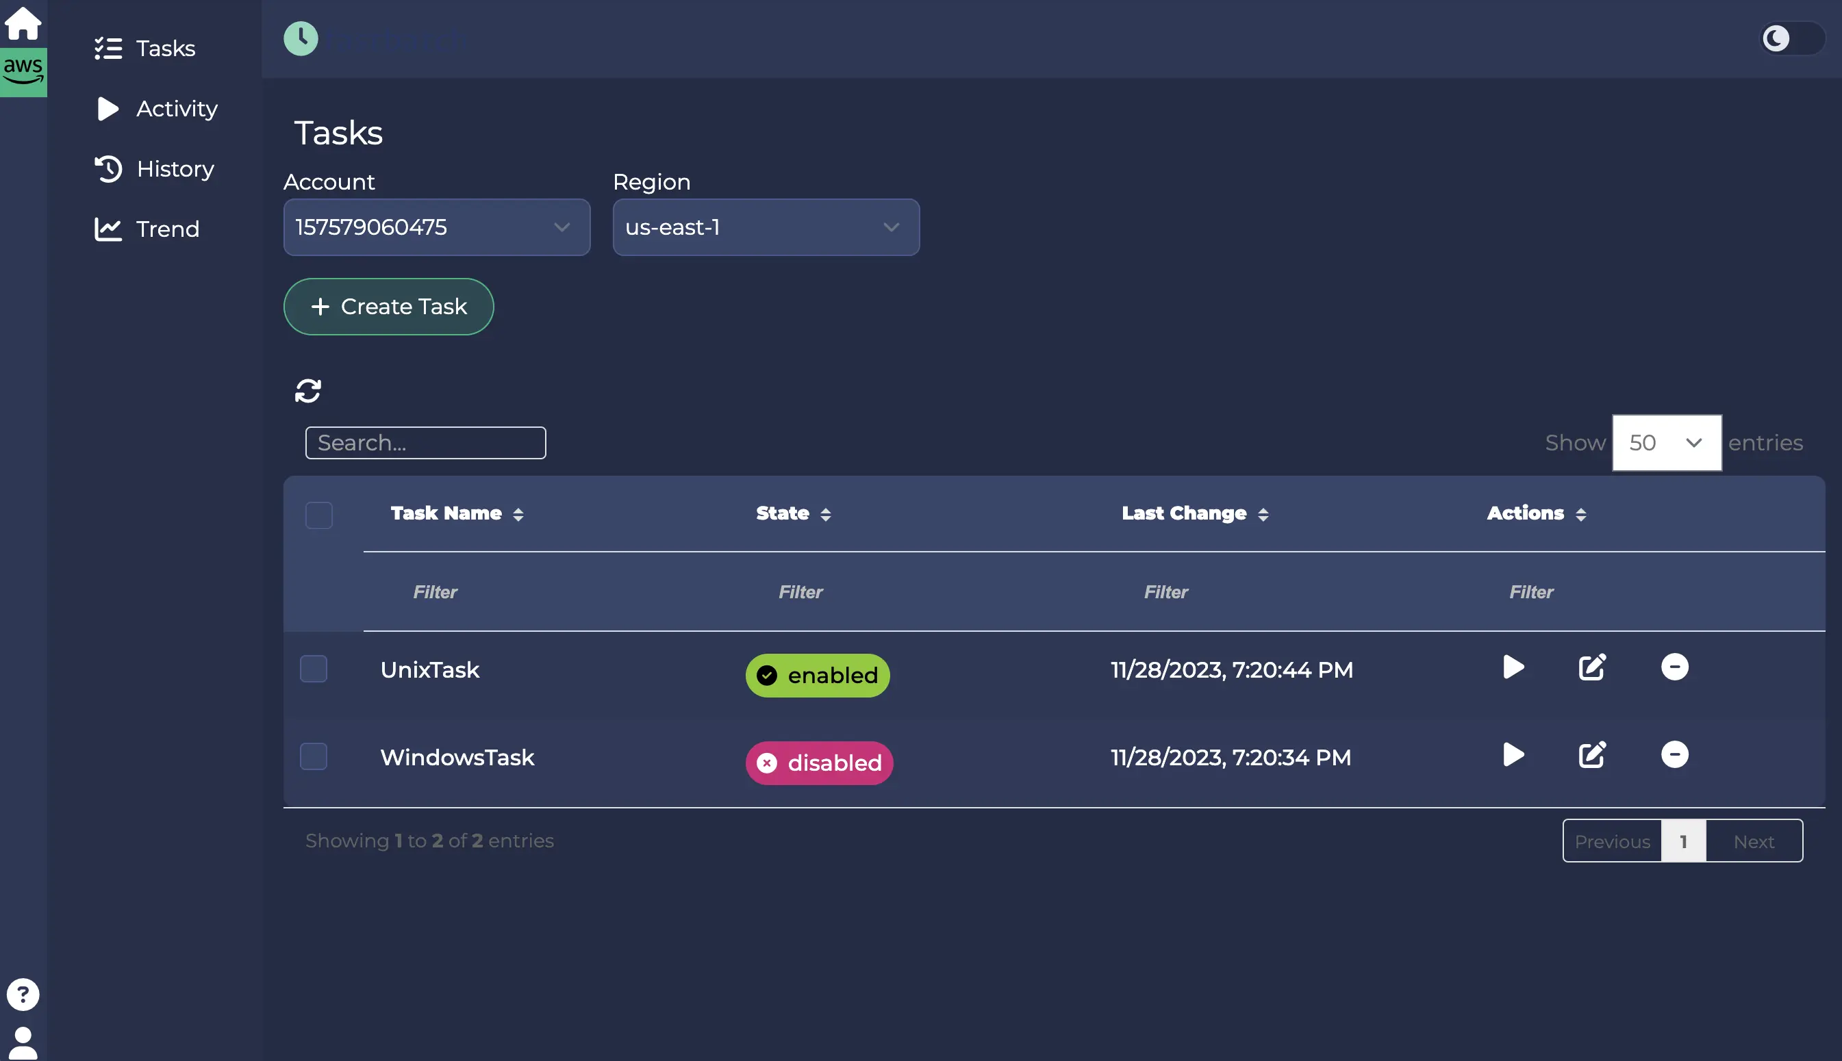Image resolution: width=1842 pixels, height=1061 pixels.
Task: Delete the UnixTask using the minus icon
Action: click(1674, 667)
